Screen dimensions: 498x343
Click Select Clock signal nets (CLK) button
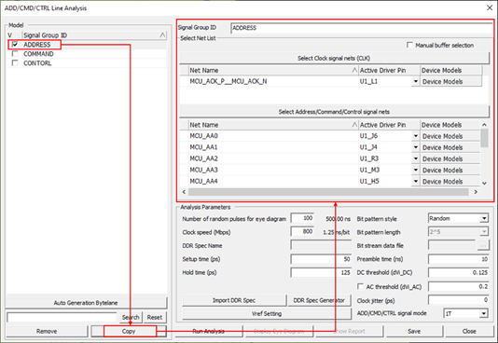[x=334, y=58]
